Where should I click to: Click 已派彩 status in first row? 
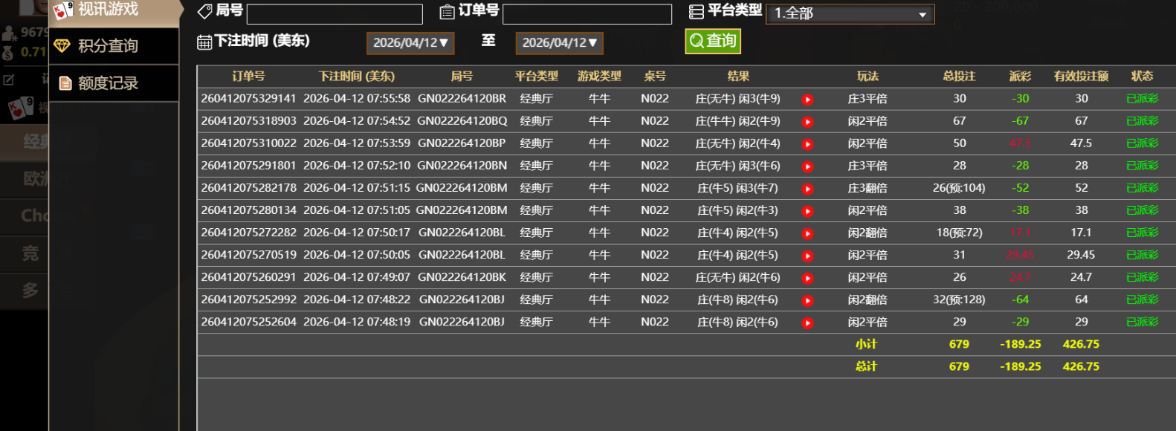pyautogui.click(x=1142, y=99)
